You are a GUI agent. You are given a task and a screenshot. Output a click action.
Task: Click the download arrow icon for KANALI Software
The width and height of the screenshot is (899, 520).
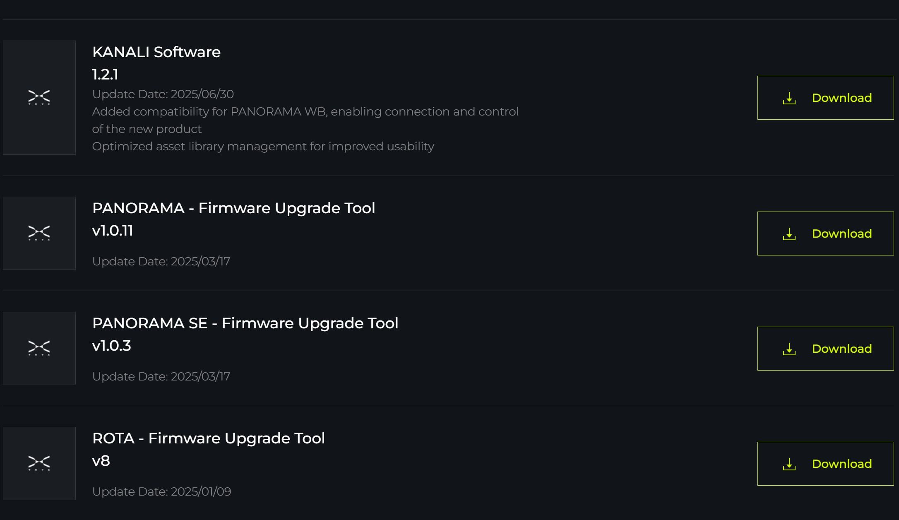pyautogui.click(x=789, y=98)
